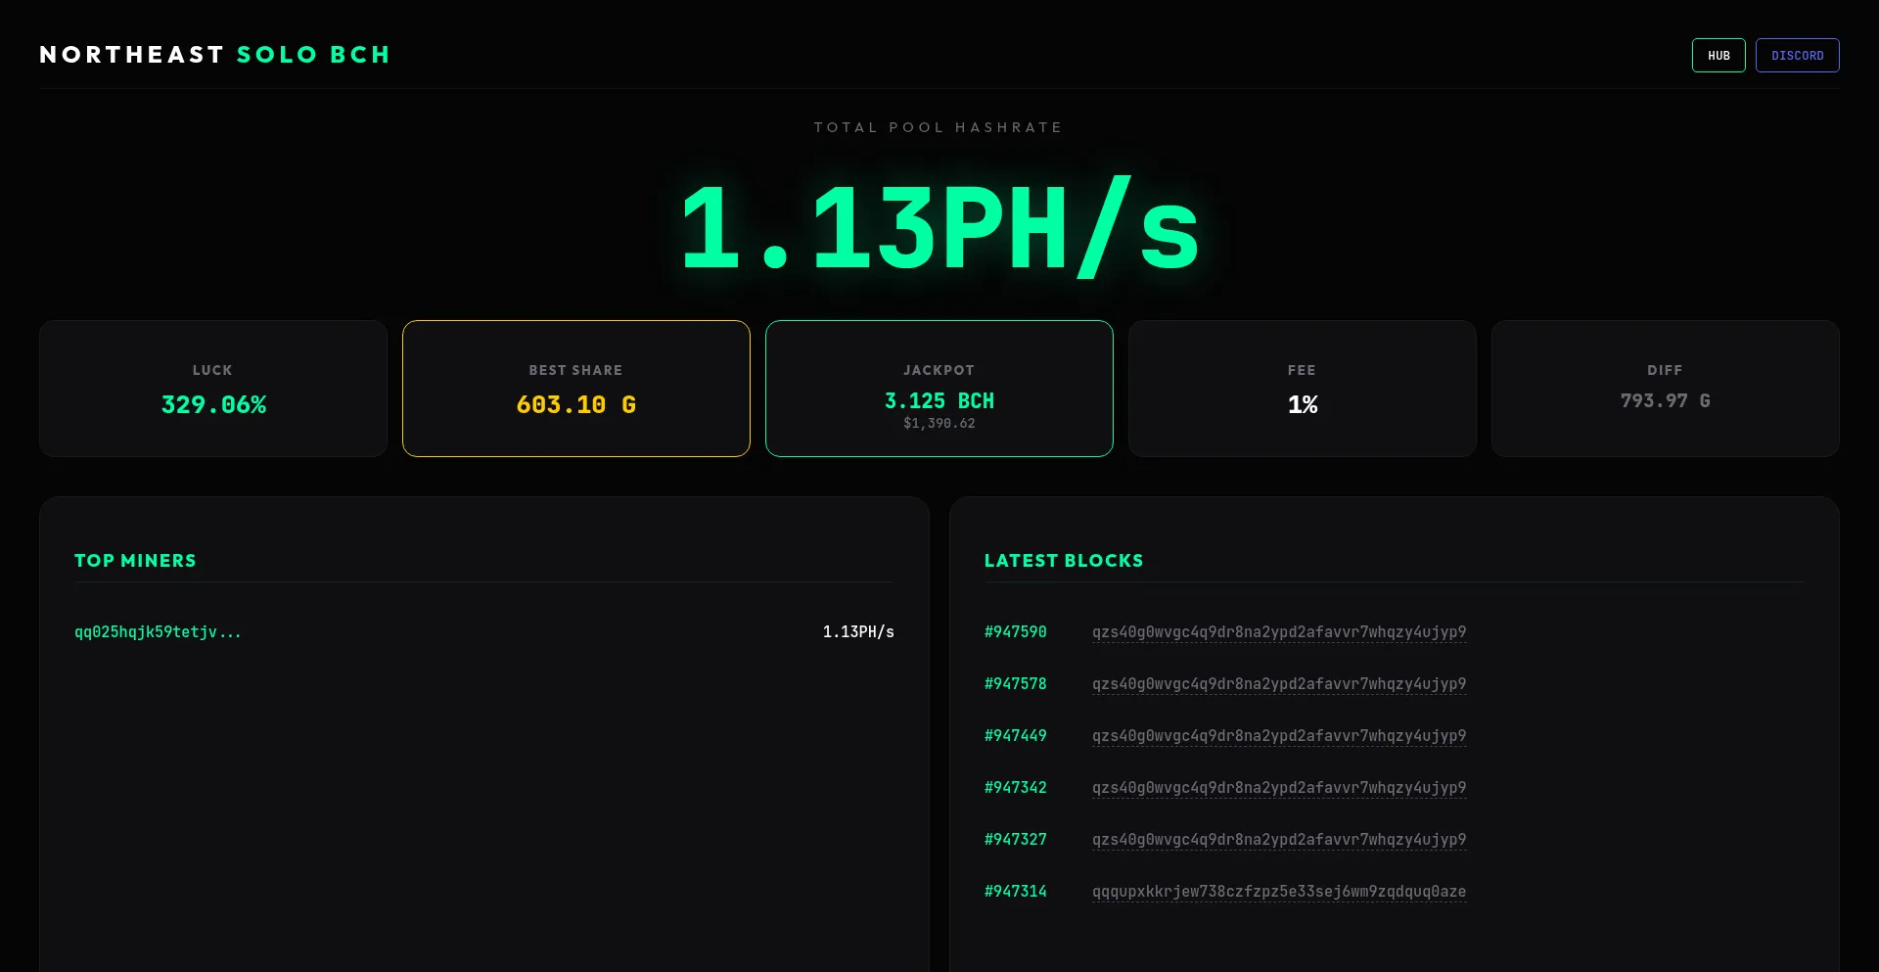
Task: Click the DIFF 793.97 G card
Action: point(1666,389)
